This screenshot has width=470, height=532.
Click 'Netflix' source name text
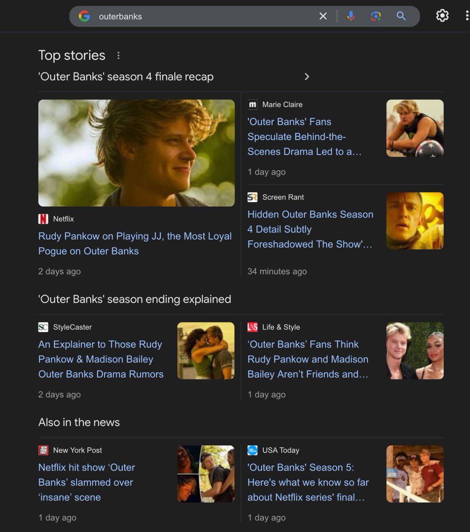point(63,219)
